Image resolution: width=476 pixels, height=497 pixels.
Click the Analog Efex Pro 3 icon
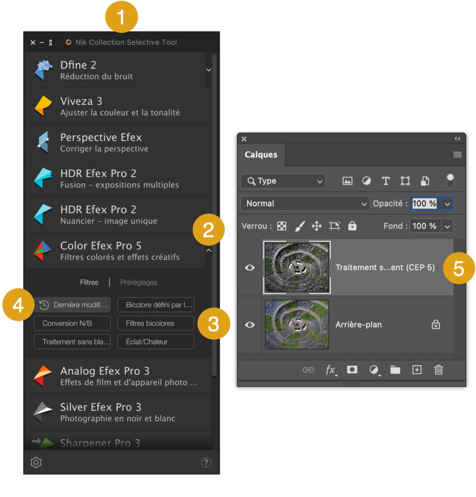tap(43, 376)
